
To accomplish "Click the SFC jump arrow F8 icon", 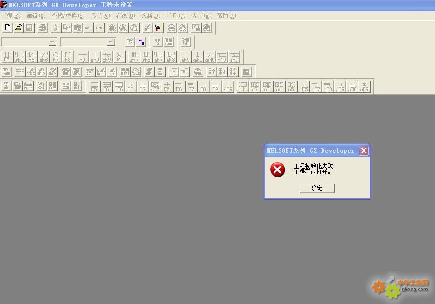I will coord(131,86).
